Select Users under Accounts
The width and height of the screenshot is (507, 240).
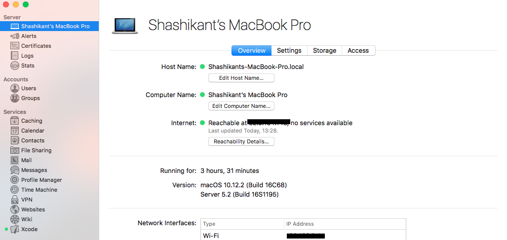[x=29, y=88]
